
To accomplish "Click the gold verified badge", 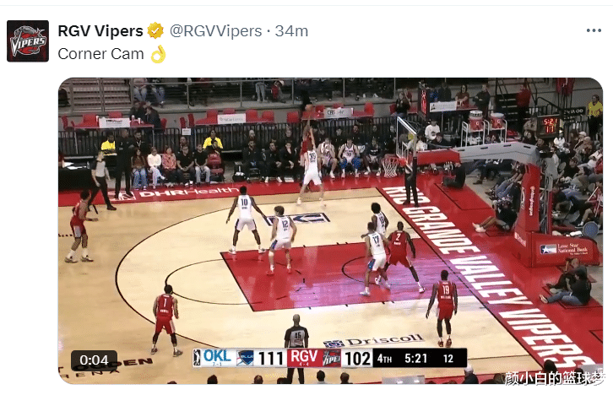I will pos(155,31).
